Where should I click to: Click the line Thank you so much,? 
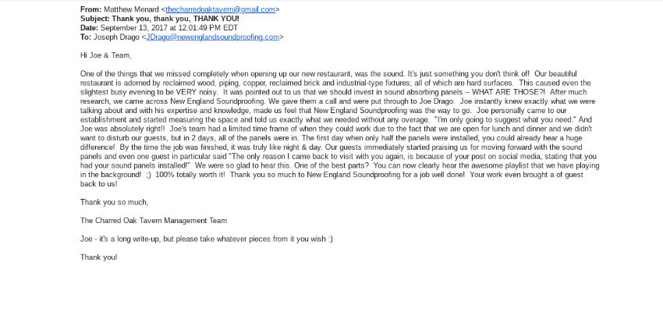(114, 202)
